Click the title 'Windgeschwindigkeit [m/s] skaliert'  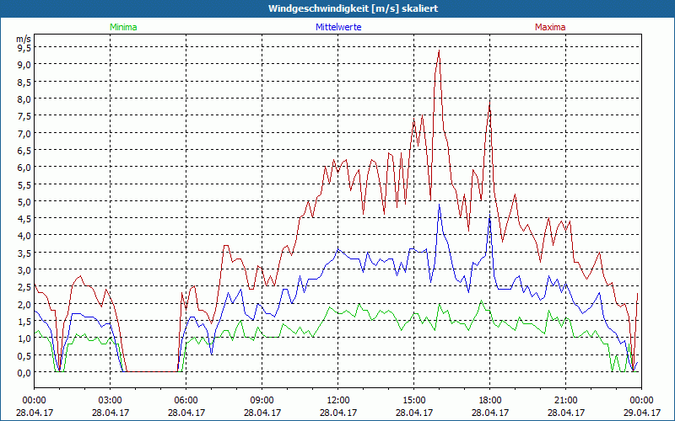[353, 8]
